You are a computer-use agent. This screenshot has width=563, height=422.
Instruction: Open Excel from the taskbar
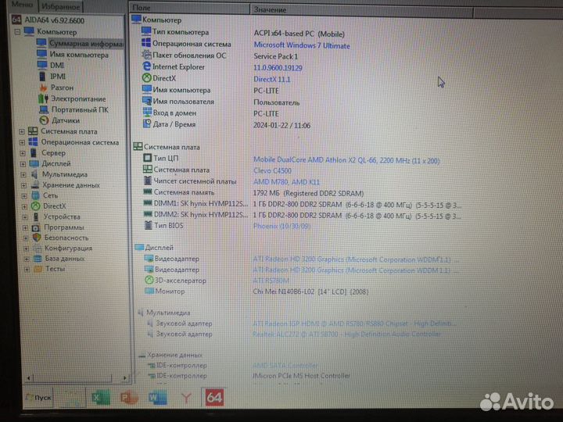click(101, 398)
